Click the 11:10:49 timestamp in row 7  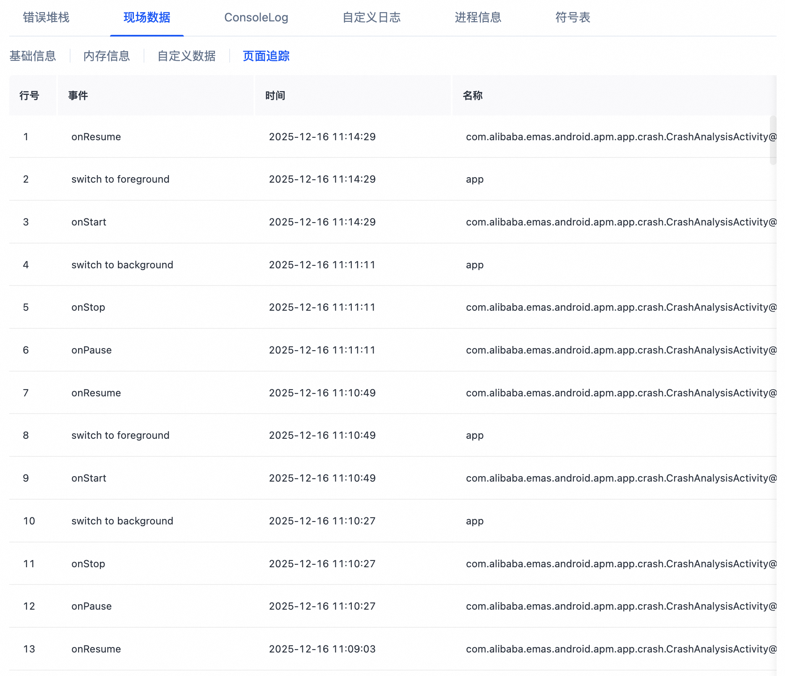(x=322, y=393)
